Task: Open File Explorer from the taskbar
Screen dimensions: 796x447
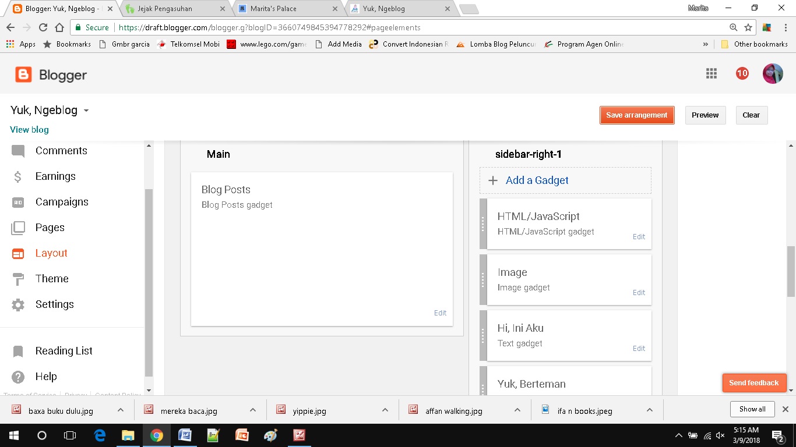Action: pos(128,435)
